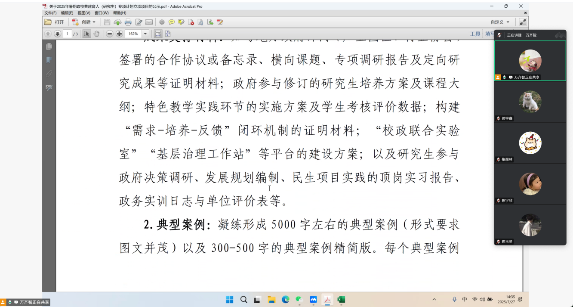Open the 工具 tools pane

475,34
